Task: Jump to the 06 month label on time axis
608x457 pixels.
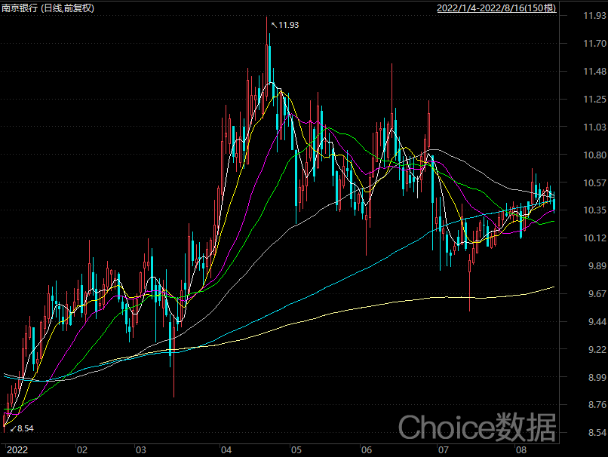Action: pyautogui.click(x=367, y=450)
